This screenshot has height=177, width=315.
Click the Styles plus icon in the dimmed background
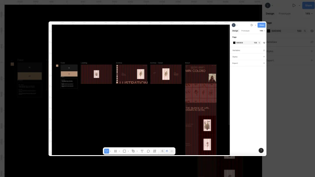click(312, 51)
